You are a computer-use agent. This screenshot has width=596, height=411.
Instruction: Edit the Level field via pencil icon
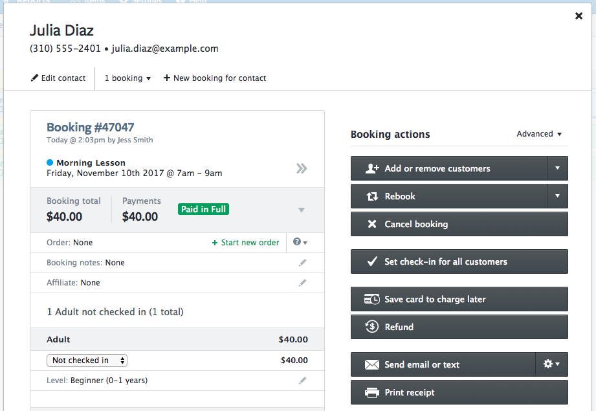302,381
